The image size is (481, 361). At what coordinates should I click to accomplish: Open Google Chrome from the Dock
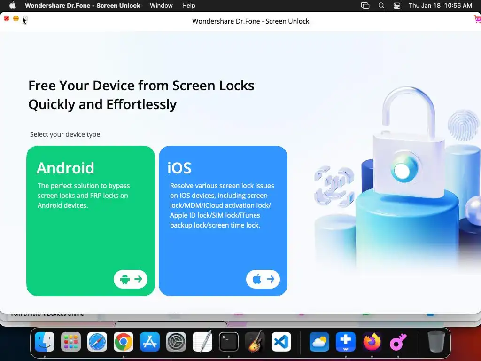click(124, 342)
